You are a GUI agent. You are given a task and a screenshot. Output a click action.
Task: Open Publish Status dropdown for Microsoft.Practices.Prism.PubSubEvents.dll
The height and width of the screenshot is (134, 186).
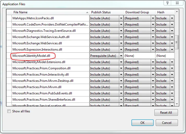tap(121, 93)
